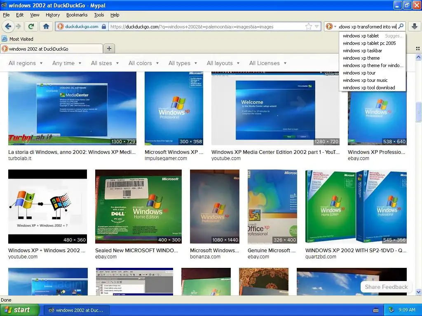Click the on-screen keyboard tray icon
Image resolution: width=422 pixels, height=316 pixels.
376,310
